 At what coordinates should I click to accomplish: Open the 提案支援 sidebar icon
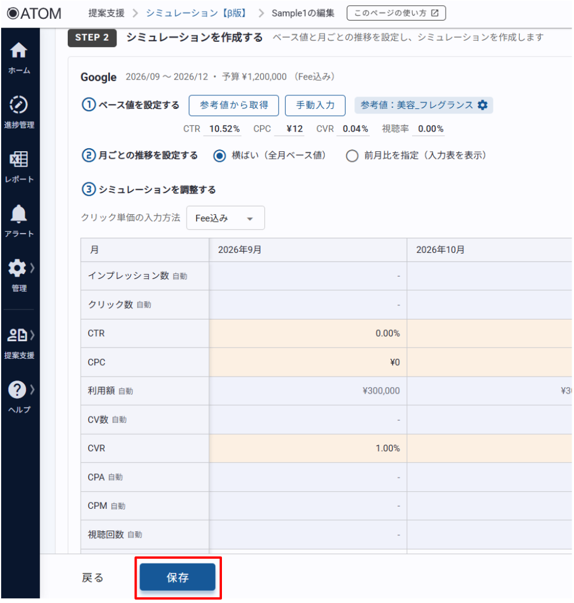(17, 335)
